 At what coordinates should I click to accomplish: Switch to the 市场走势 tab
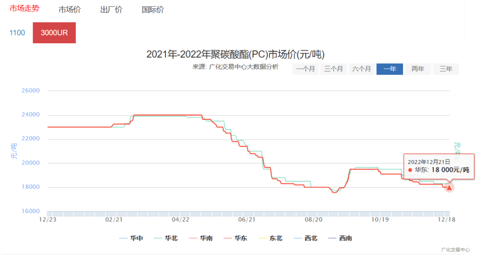[24, 9]
